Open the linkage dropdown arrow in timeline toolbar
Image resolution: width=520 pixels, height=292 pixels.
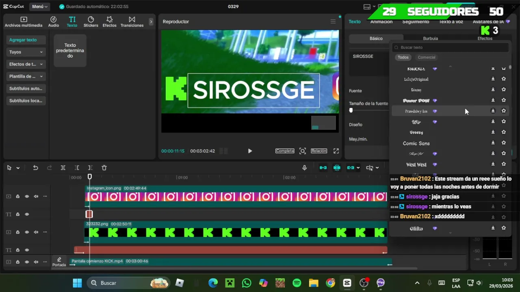coord(358,168)
